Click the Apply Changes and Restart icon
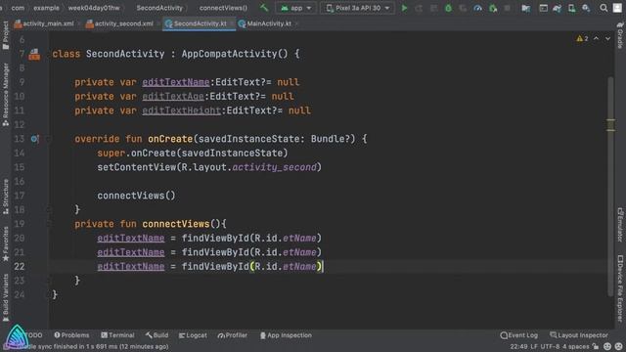The image size is (626, 352). (x=419, y=8)
